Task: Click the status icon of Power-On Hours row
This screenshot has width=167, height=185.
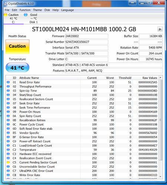Action: 8,112
